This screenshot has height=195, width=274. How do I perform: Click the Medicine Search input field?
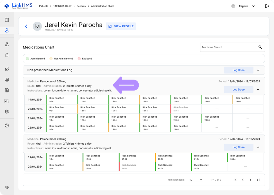pos(227,47)
